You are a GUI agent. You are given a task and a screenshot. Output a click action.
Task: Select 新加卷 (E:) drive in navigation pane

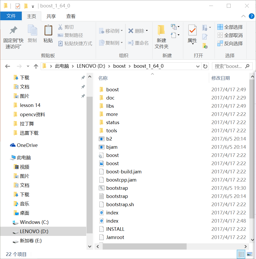pyautogui.click(x=27, y=241)
